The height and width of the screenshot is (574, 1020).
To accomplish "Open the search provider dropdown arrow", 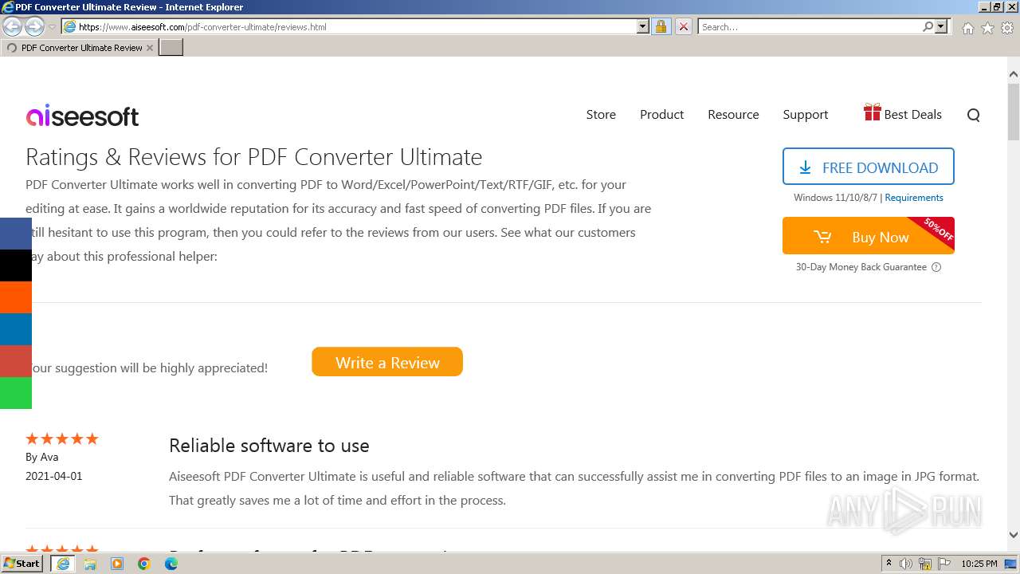I will pyautogui.click(x=941, y=27).
